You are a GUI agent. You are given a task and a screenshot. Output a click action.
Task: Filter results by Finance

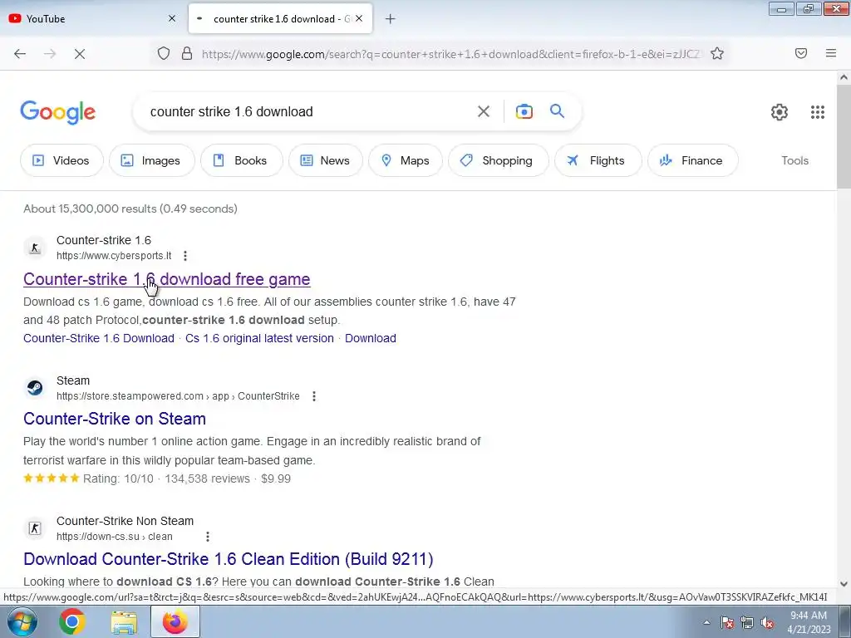[692, 160]
